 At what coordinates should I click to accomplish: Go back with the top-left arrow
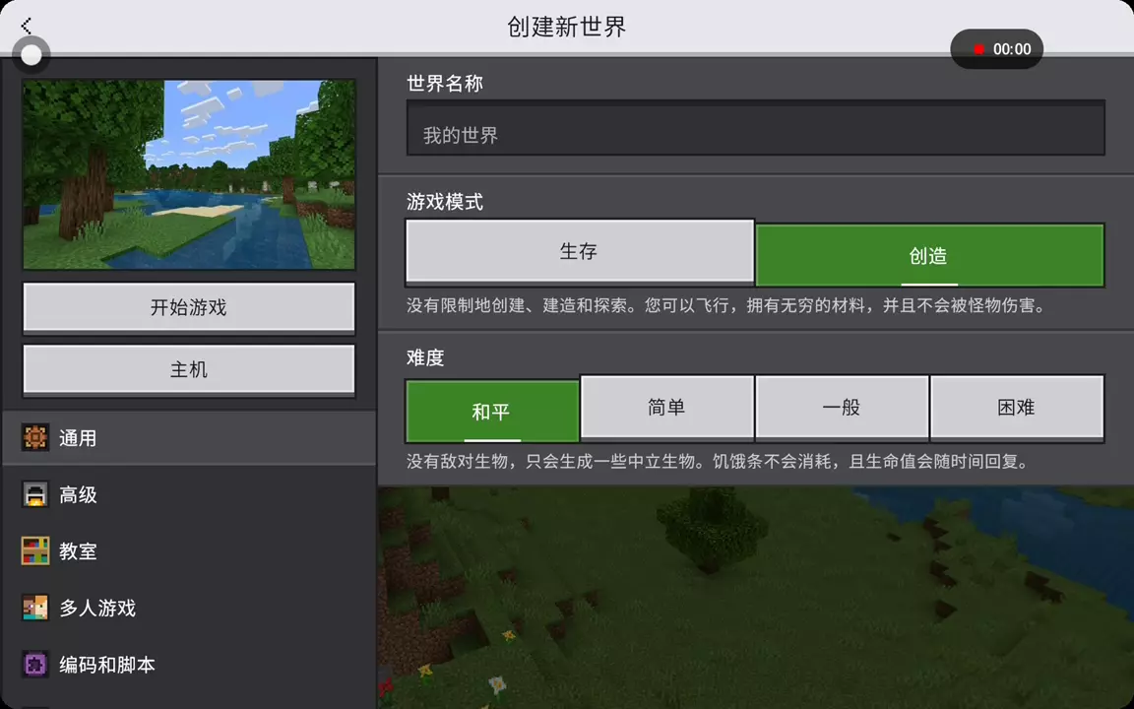click(26, 26)
